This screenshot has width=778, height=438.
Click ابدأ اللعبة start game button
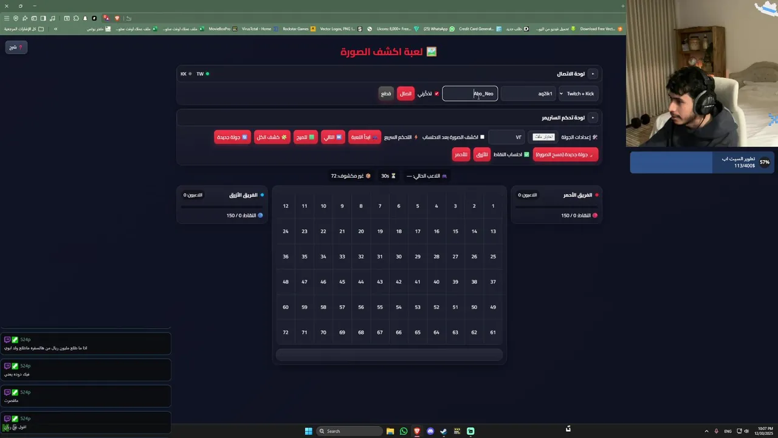[x=364, y=137]
